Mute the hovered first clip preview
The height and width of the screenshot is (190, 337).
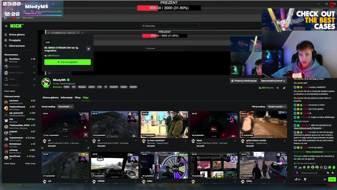click(x=86, y=135)
